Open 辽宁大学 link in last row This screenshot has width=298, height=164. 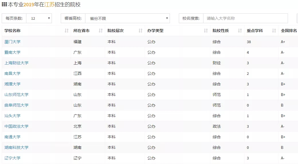click(13, 158)
